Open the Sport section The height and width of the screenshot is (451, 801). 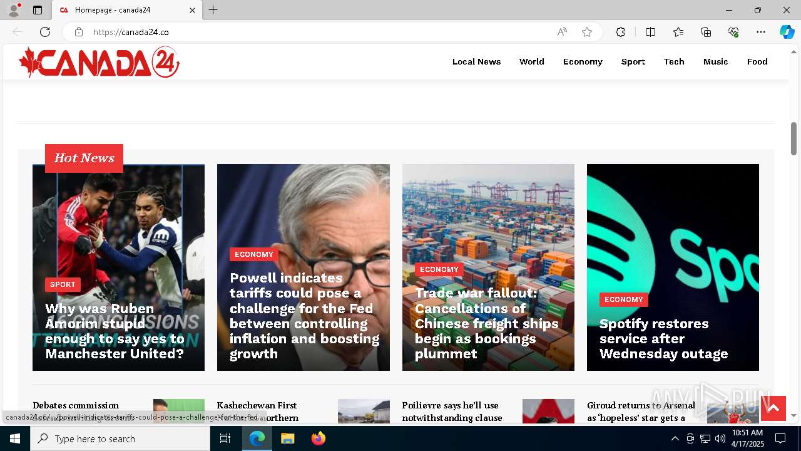coord(633,61)
